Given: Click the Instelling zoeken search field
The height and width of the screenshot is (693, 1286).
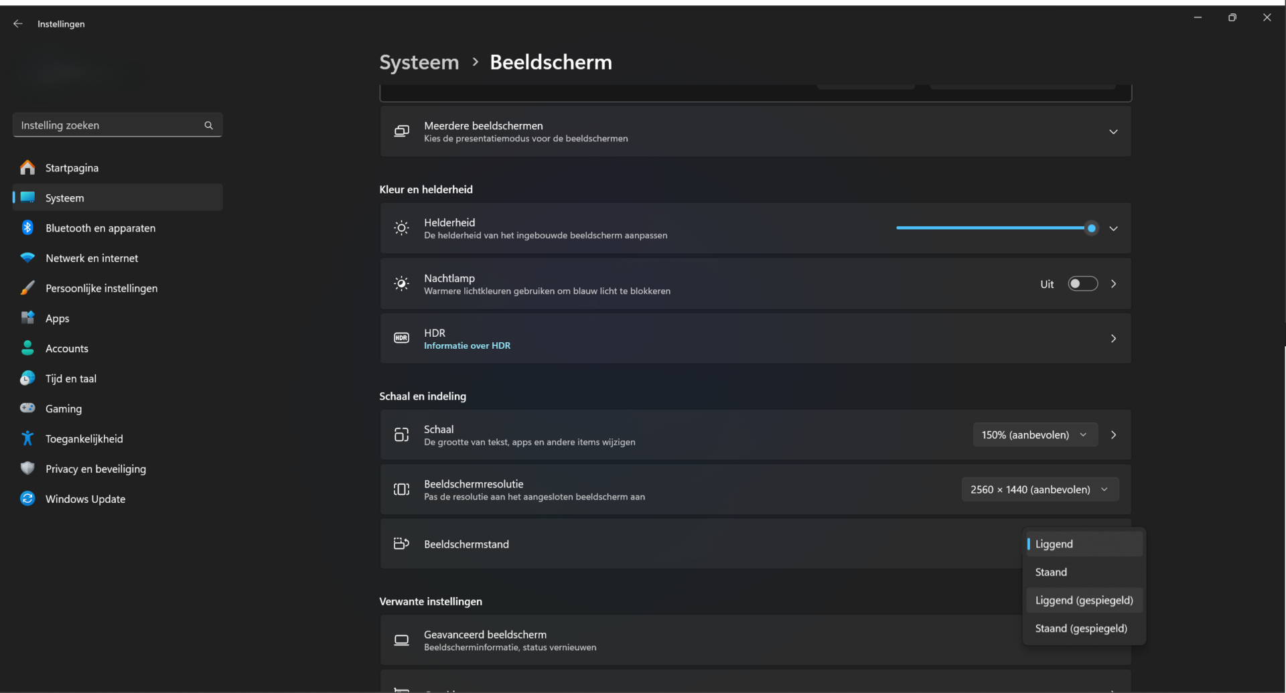Looking at the screenshot, I should pyautogui.click(x=107, y=125).
